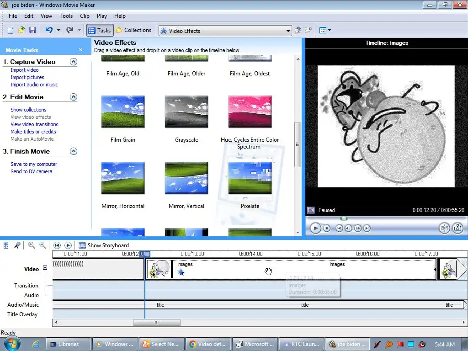Image resolution: width=468 pixels, height=351 pixels.
Task: Zoom in on the timeline
Action: coord(32,245)
